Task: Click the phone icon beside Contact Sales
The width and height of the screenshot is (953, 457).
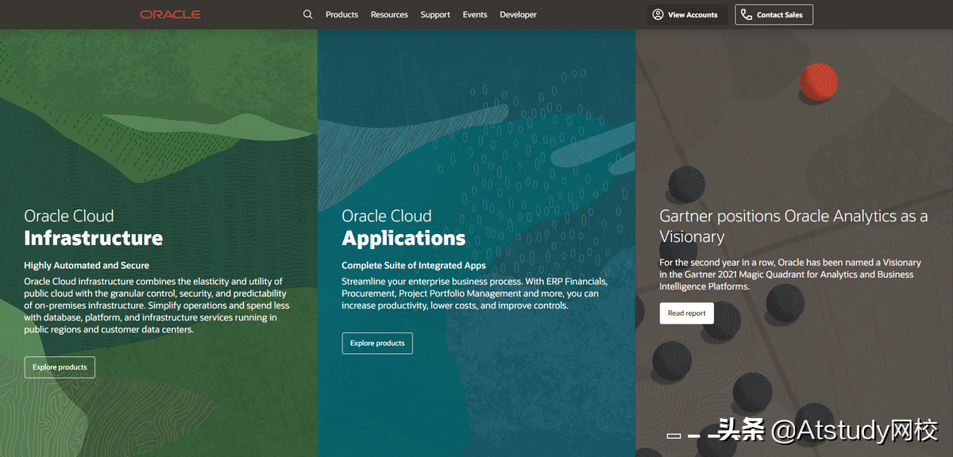Action: tap(746, 14)
